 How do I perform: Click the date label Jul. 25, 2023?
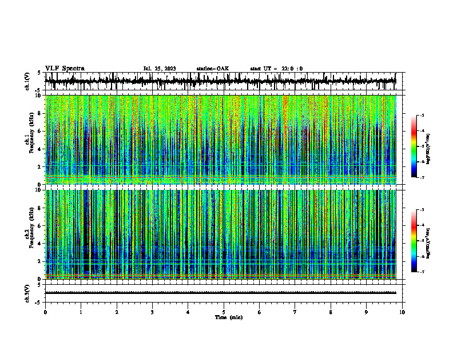point(160,69)
